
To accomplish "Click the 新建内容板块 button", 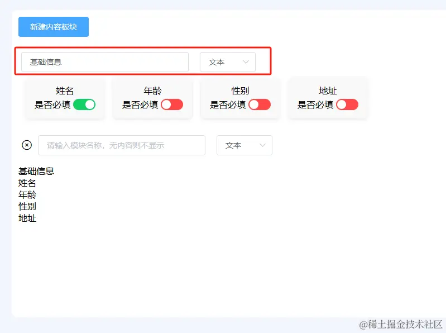I will click(x=54, y=27).
